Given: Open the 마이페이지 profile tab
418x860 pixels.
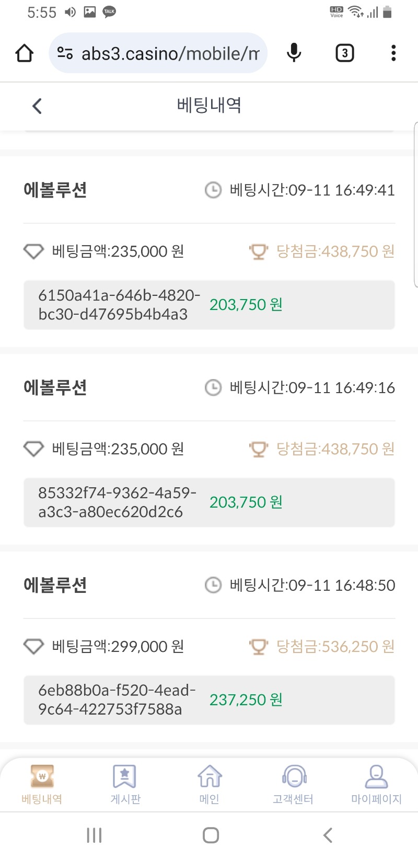Looking at the screenshot, I should tap(376, 785).
